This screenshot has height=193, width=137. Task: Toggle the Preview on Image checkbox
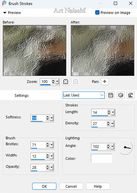pyautogui.click(x=97, y=13)
